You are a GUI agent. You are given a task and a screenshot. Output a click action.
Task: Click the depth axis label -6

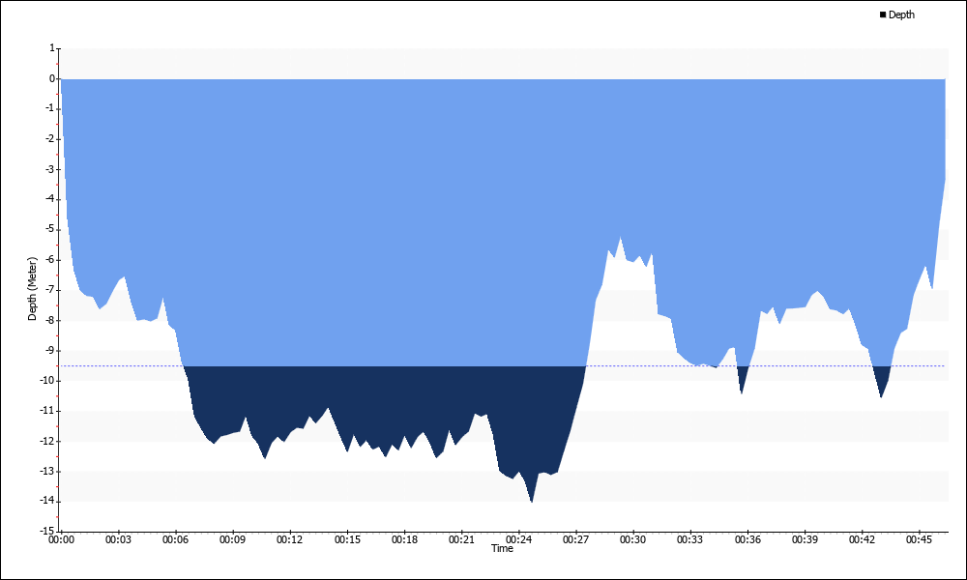point(50,259)
